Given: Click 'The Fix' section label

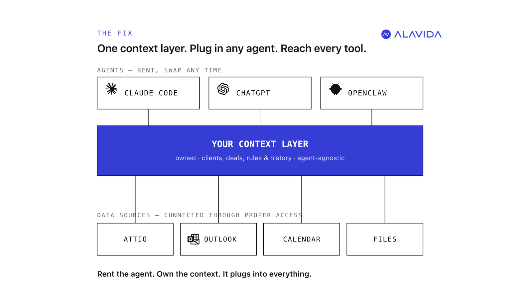Looking at the screenshot, I should 115,33.
